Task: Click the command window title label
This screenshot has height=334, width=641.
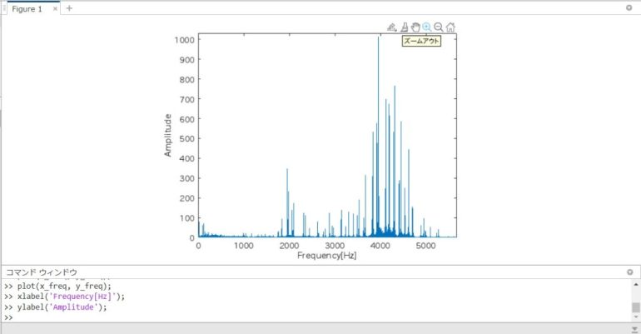Action: tap(42, 272)
